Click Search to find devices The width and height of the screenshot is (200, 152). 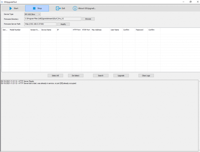[x=101, y=75]
